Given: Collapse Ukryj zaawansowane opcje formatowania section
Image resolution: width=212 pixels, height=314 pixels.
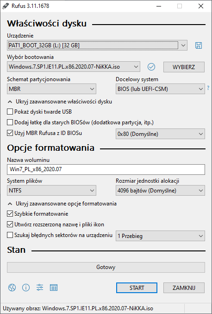Looking at the screenshot, I should pyautogui.click(x=62, y=204).
